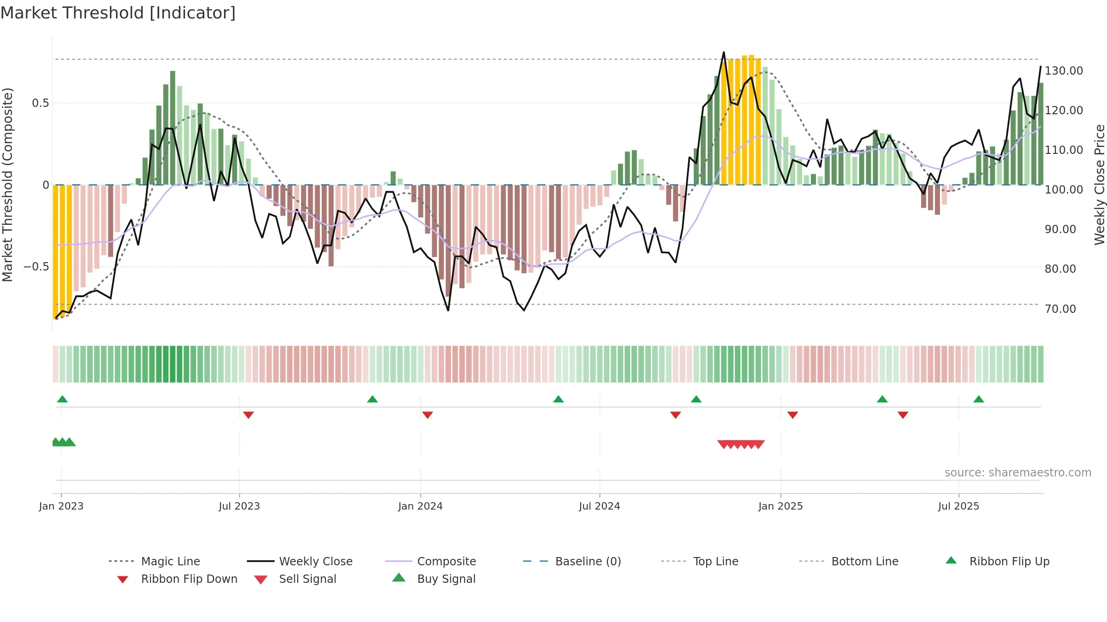The image size is (1107, 622).
Task: Click the 0.5 composite axis value
Action: tap(41, 103)
